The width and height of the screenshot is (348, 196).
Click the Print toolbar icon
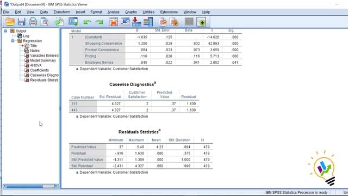(x=33, y=22)
